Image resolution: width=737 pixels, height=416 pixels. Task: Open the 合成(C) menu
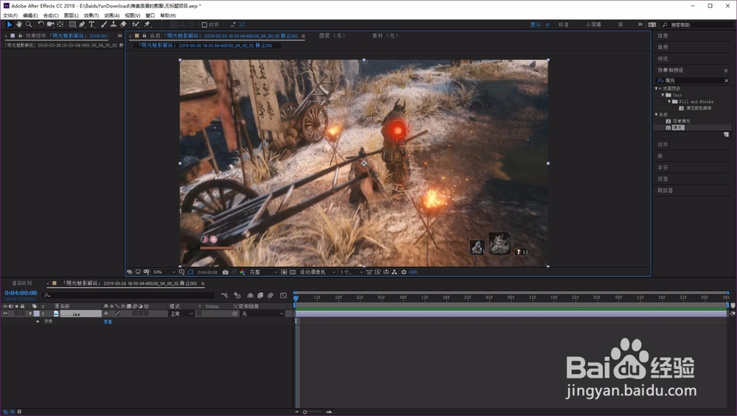click(51, 15)
